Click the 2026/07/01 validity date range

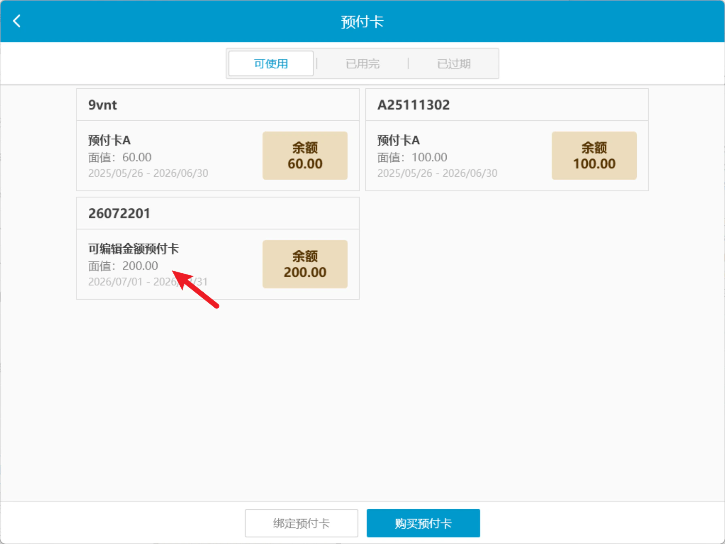tap(148, 282)
